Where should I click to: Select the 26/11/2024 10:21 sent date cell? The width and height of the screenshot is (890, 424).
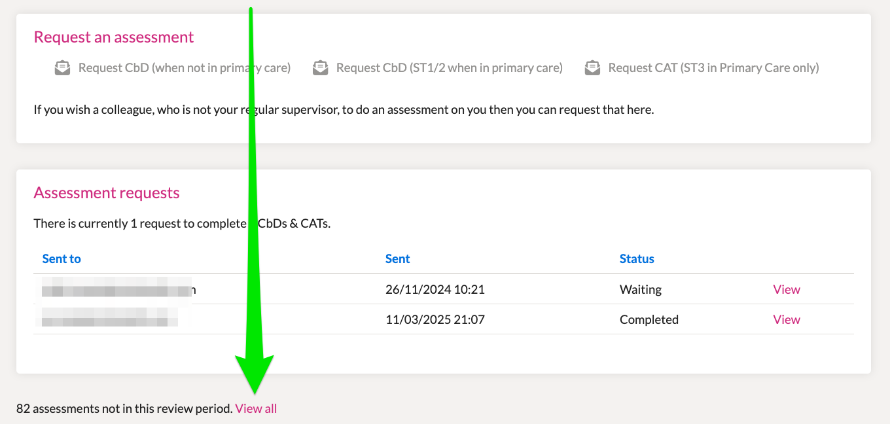pos(435,289)
